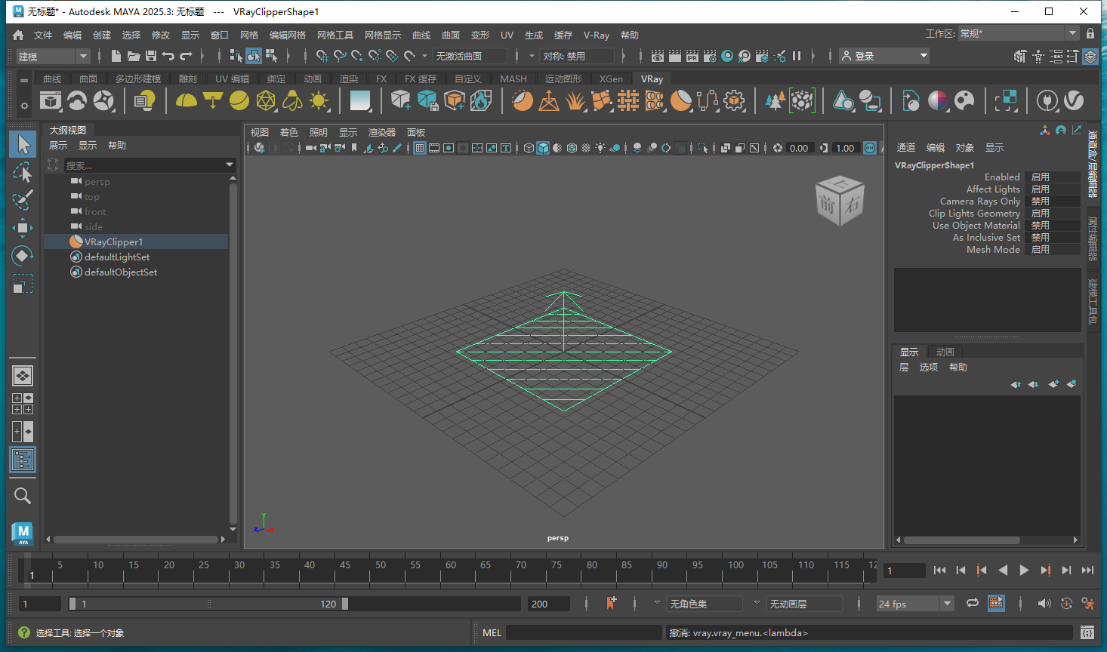Select the Paint Selection tool
1107x652 pixels.
22,200
